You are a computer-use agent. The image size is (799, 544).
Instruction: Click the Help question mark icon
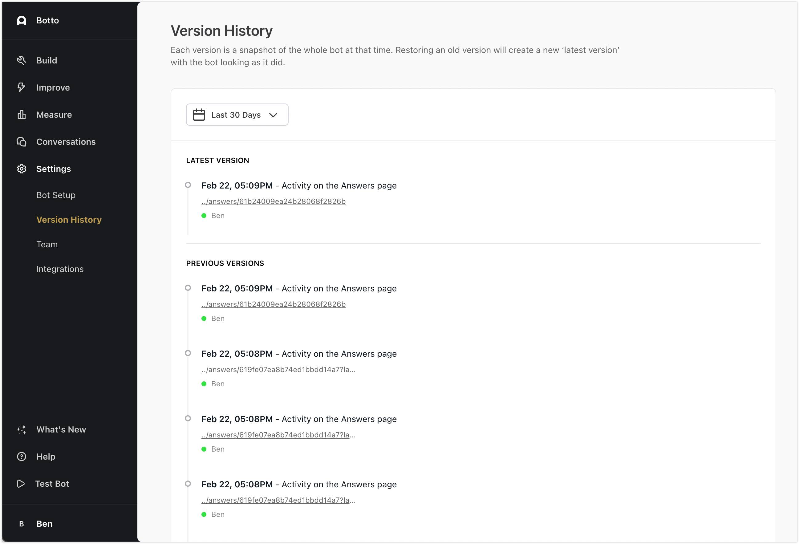point(22,457)
